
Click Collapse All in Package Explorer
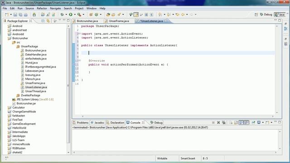[x=43, y=21]
